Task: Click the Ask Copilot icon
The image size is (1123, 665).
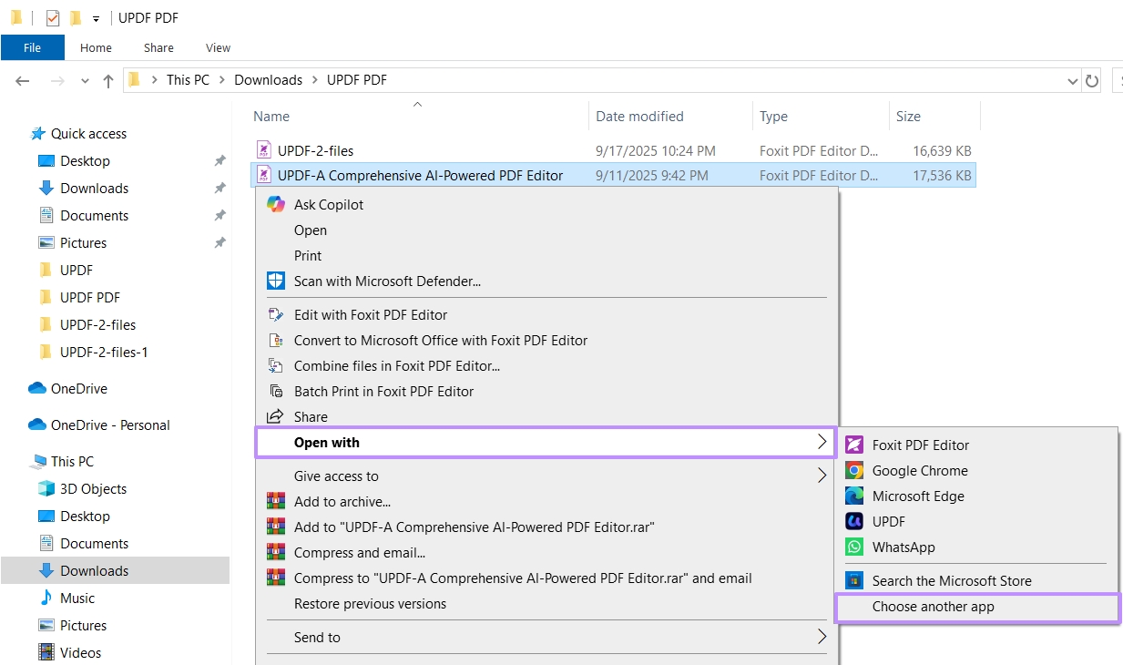Action: click(275, 204)
